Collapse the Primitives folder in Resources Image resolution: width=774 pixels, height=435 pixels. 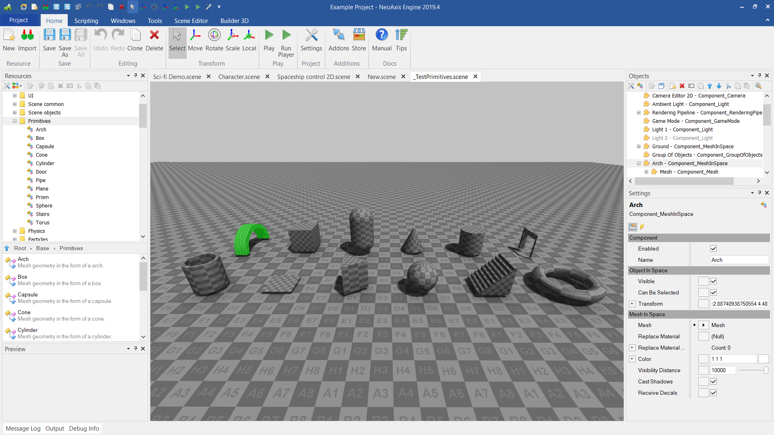(15, 121)
